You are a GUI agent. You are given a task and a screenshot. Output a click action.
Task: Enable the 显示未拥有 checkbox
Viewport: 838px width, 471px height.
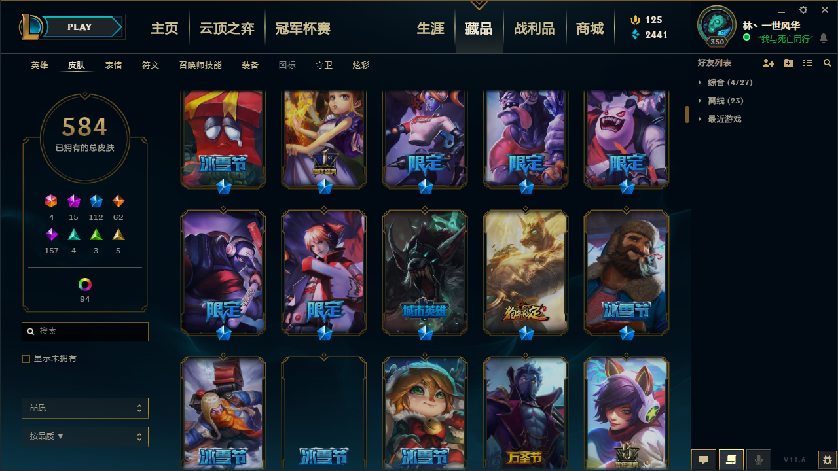26,359
